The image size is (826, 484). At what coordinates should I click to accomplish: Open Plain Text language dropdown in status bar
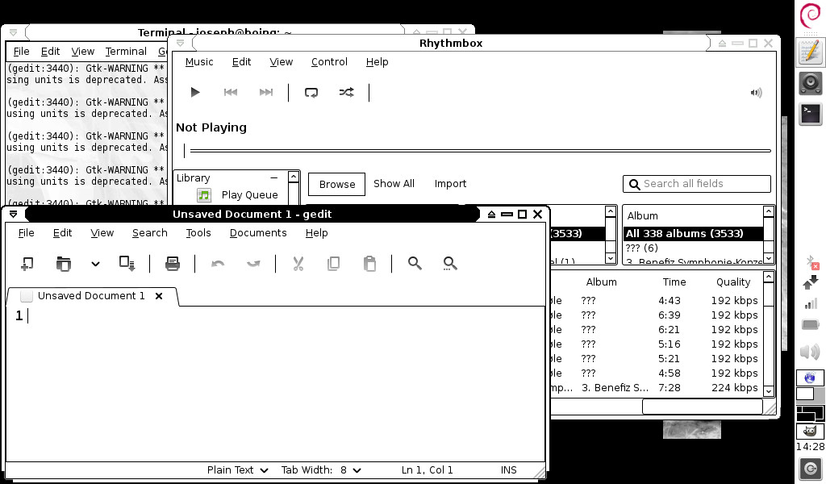pyautogui.click(x=238, y=469)
